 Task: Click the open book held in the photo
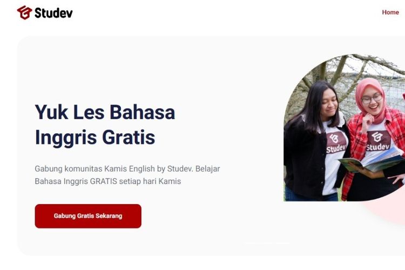pos(372,161)
